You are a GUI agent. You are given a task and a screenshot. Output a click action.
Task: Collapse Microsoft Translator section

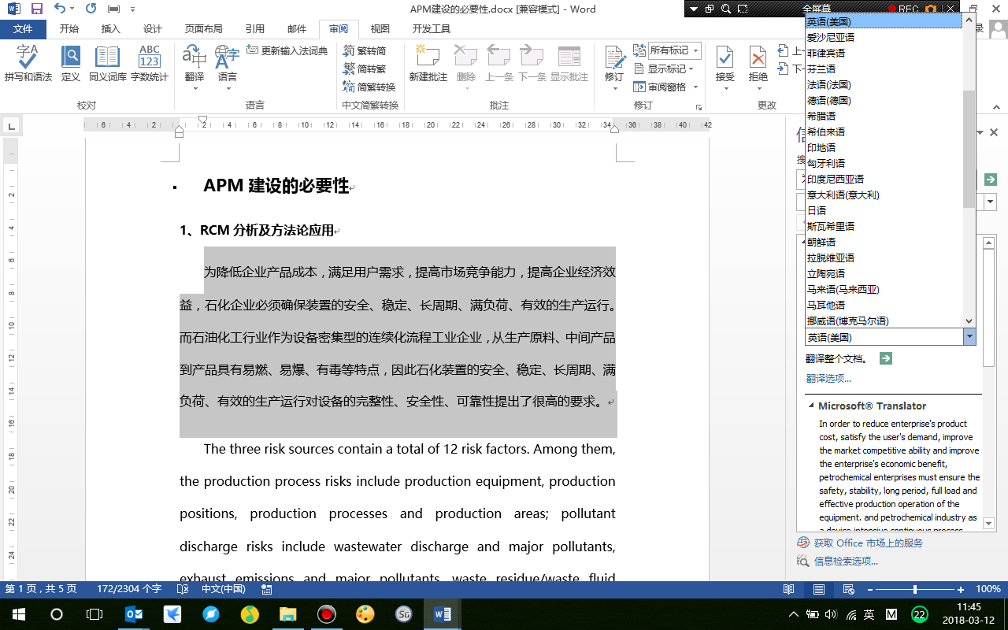tap(810, 406)
